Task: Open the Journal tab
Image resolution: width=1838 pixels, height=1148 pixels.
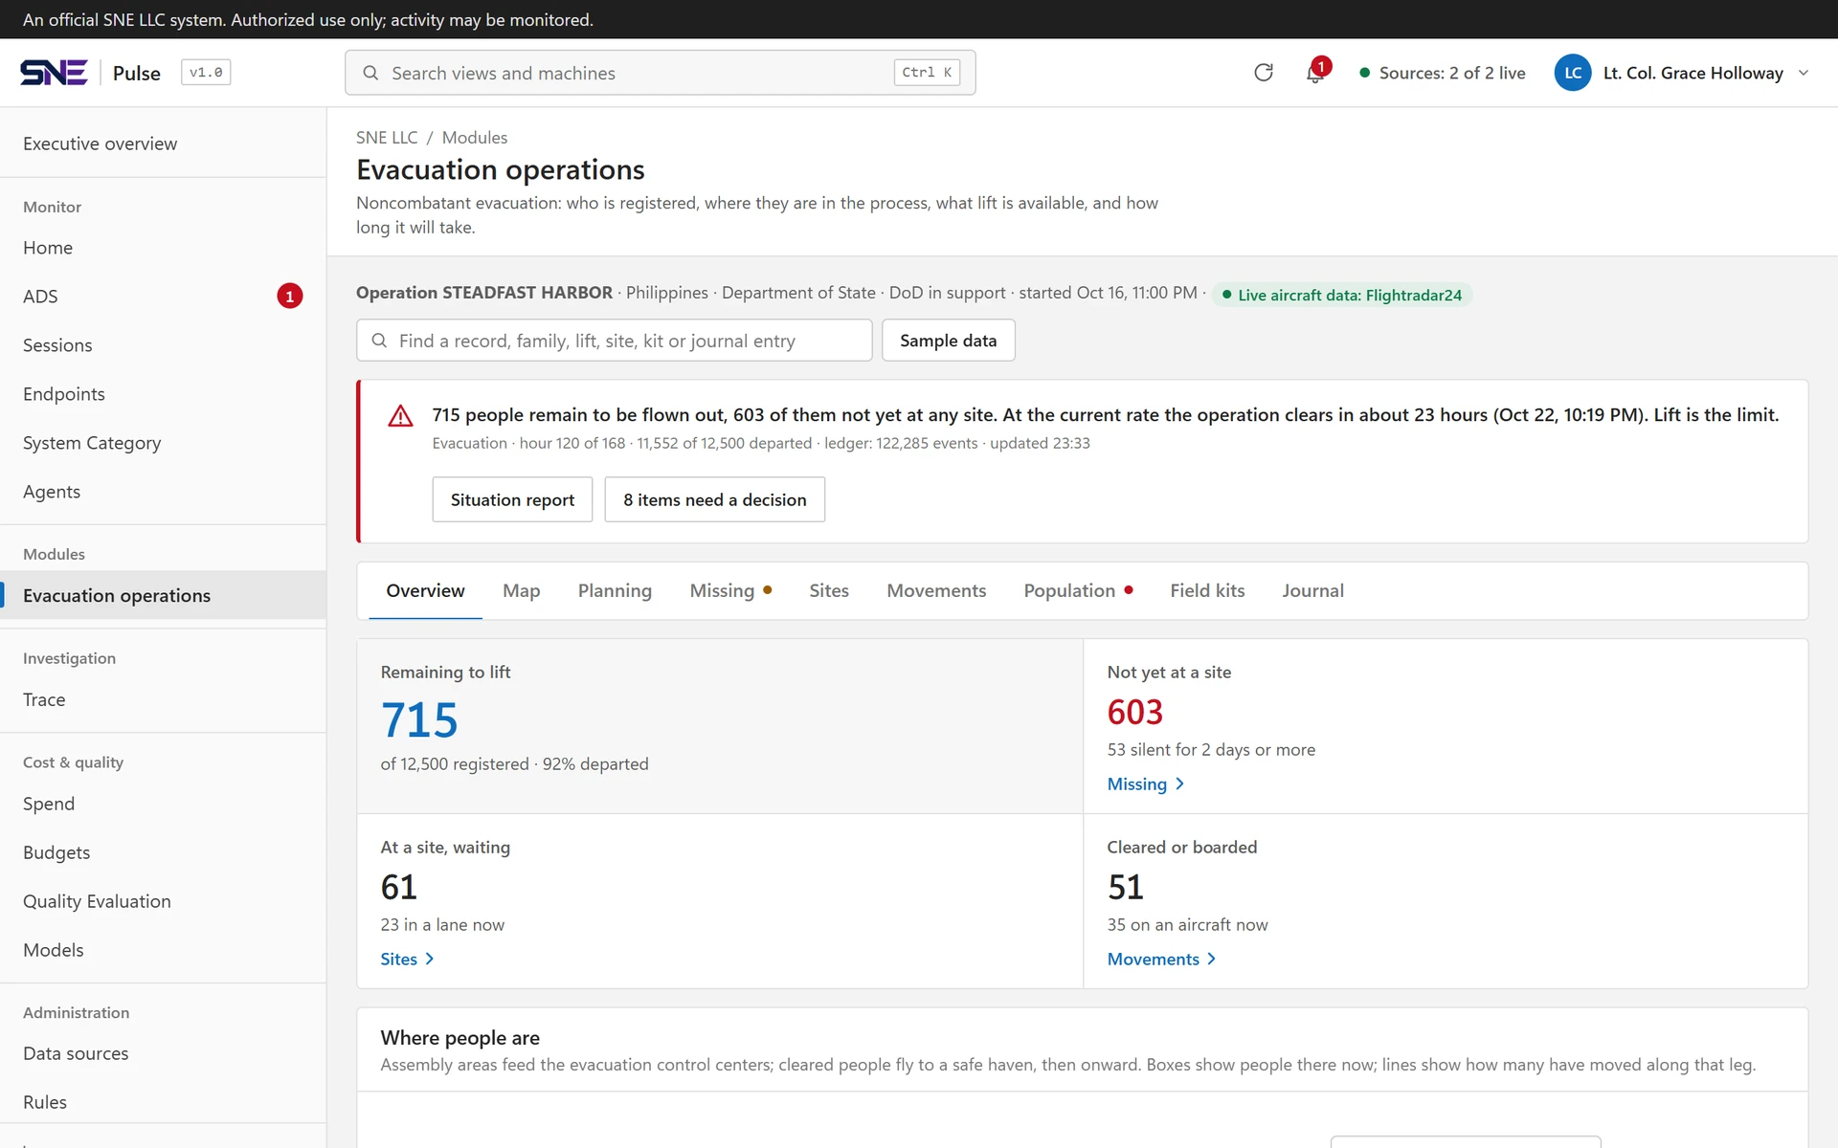Action: coord(1312,590)
